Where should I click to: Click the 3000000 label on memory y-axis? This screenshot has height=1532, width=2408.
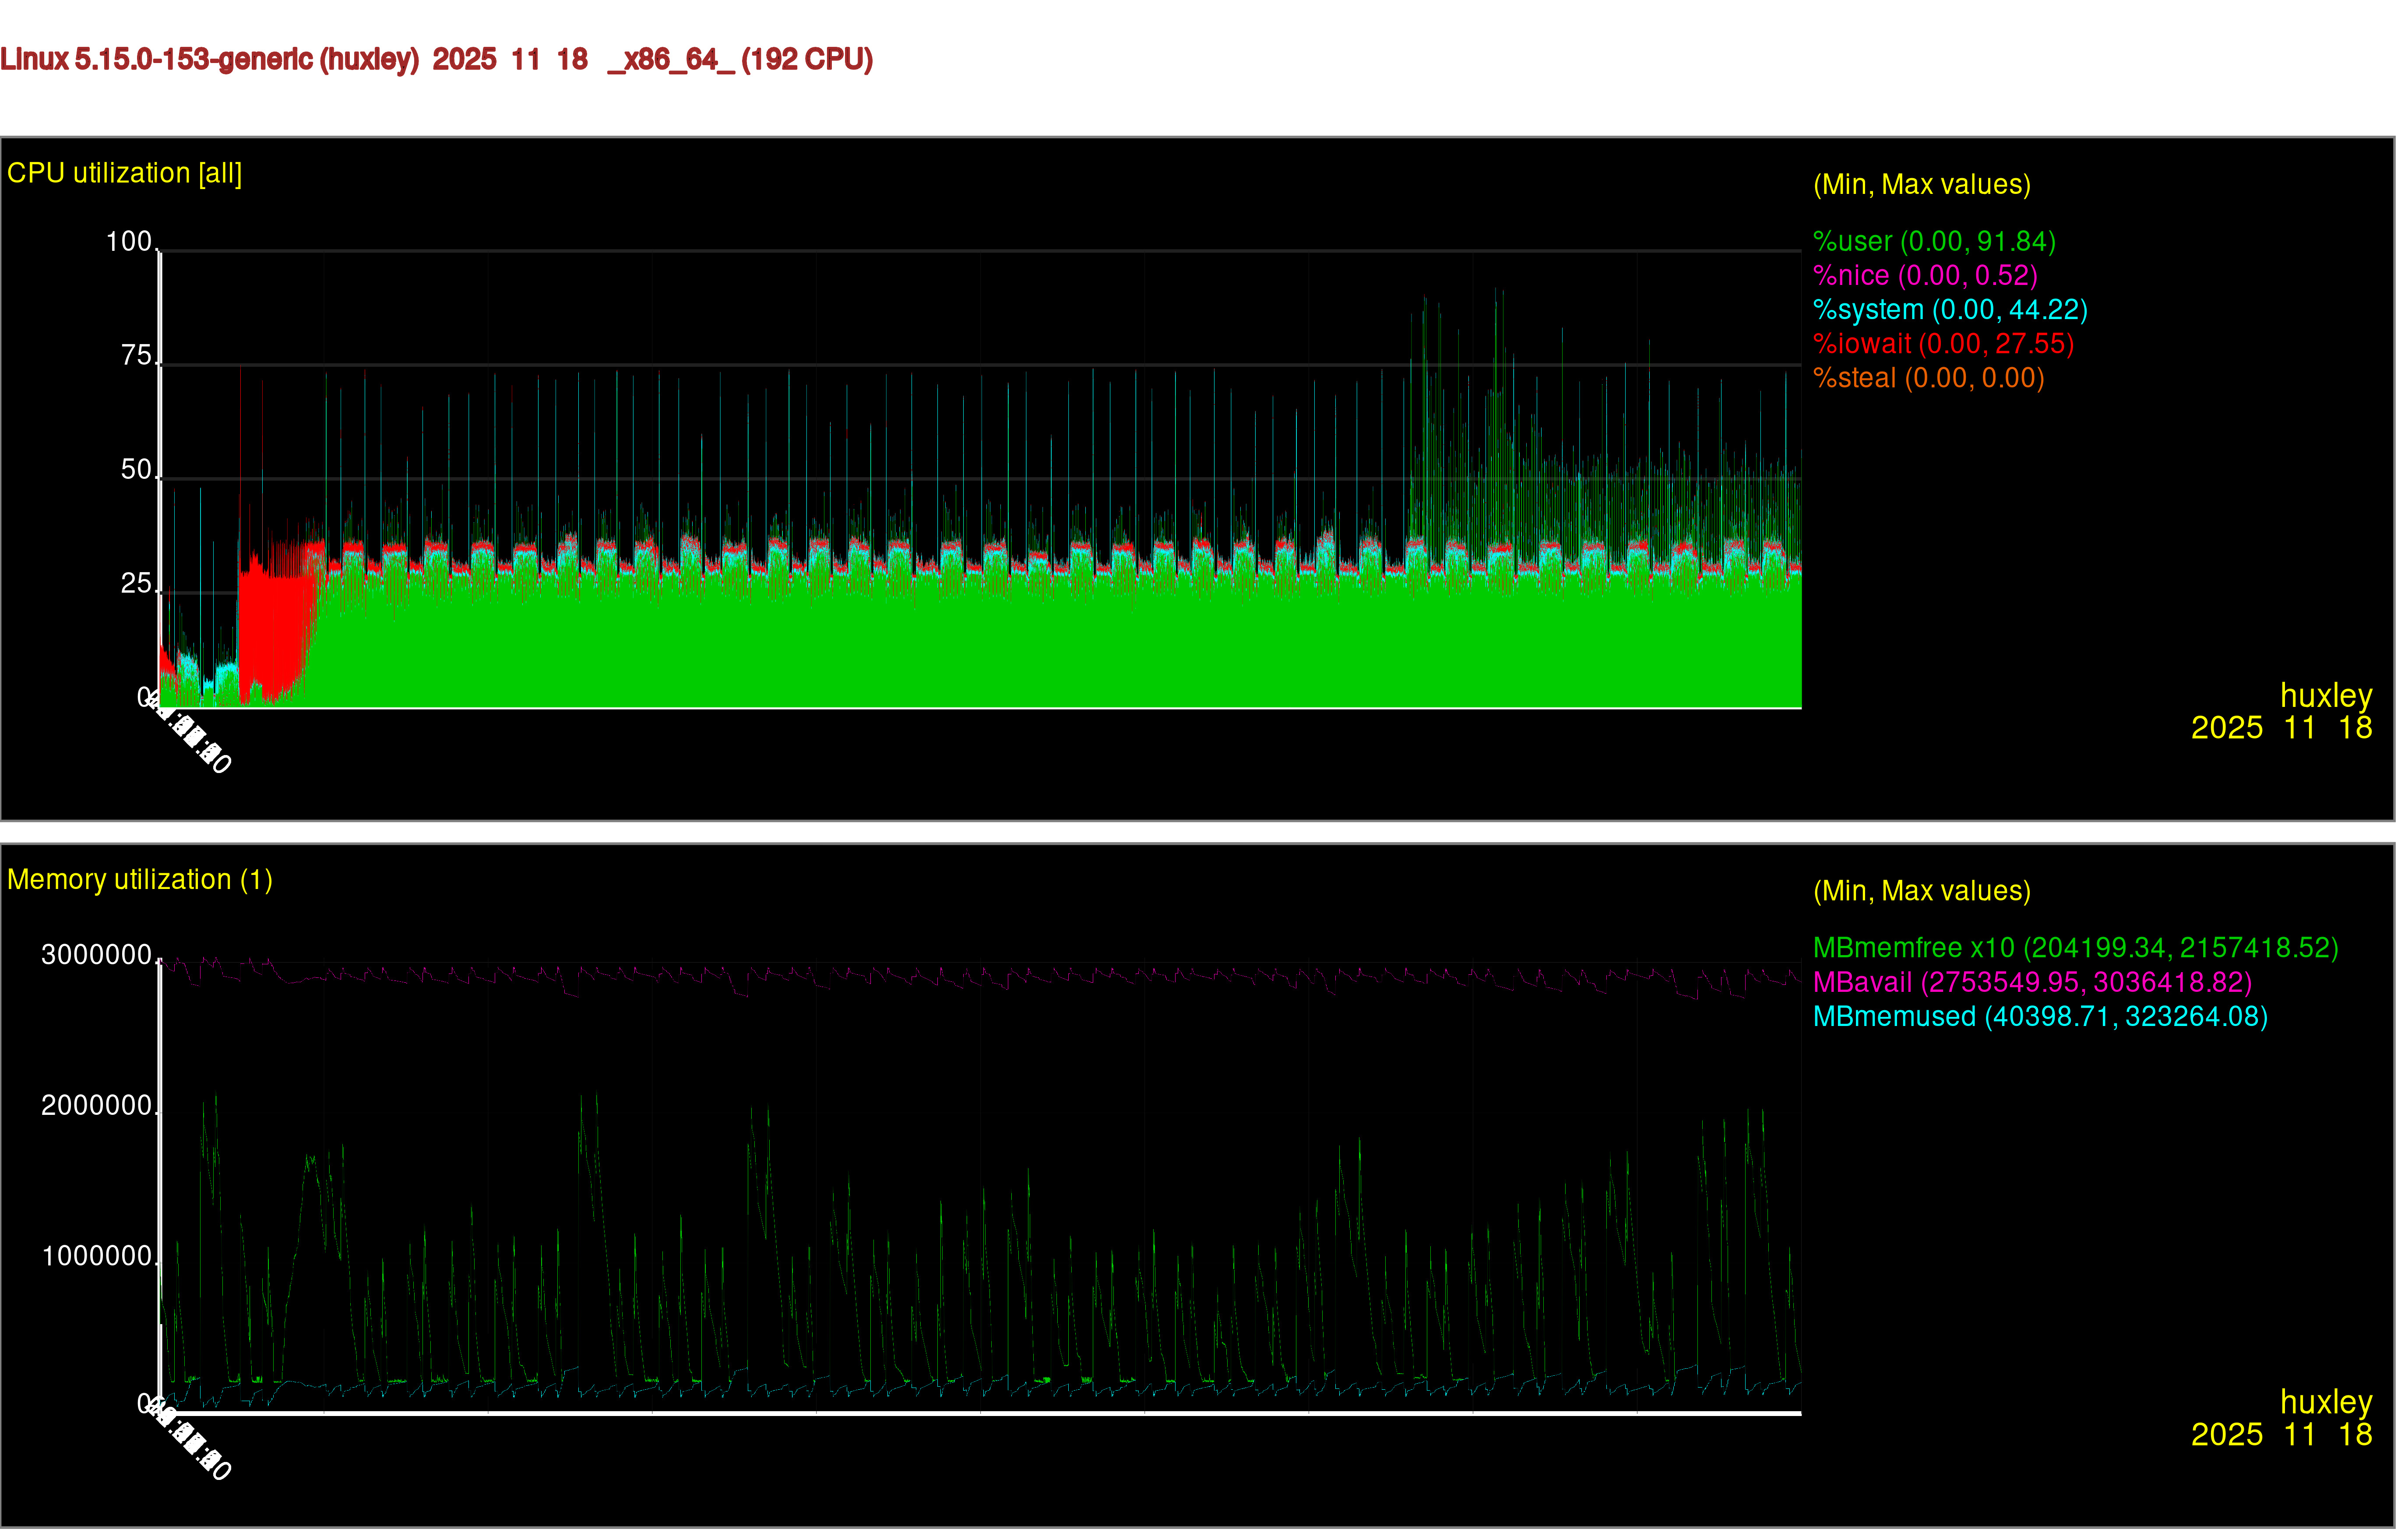click(96, 954)
